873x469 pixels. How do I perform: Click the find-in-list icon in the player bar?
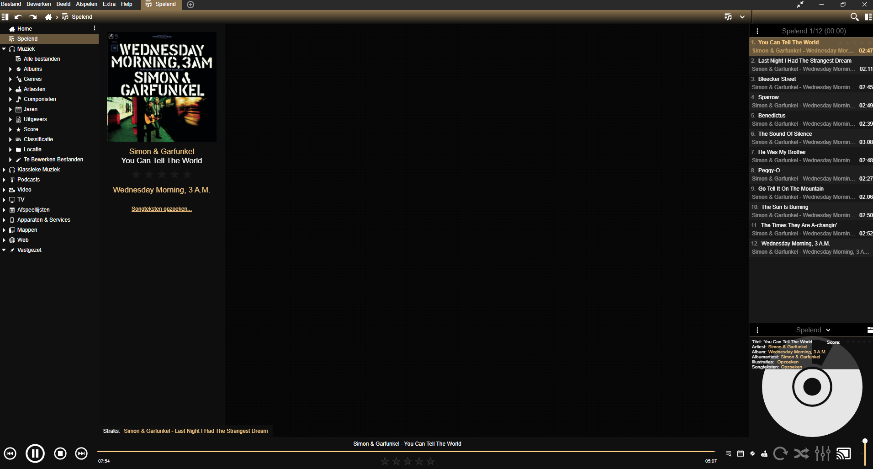(x=729, y=453)
